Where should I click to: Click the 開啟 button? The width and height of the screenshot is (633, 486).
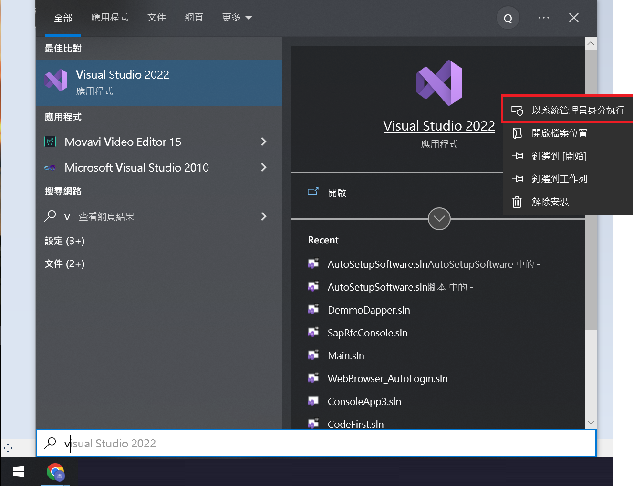337,192
